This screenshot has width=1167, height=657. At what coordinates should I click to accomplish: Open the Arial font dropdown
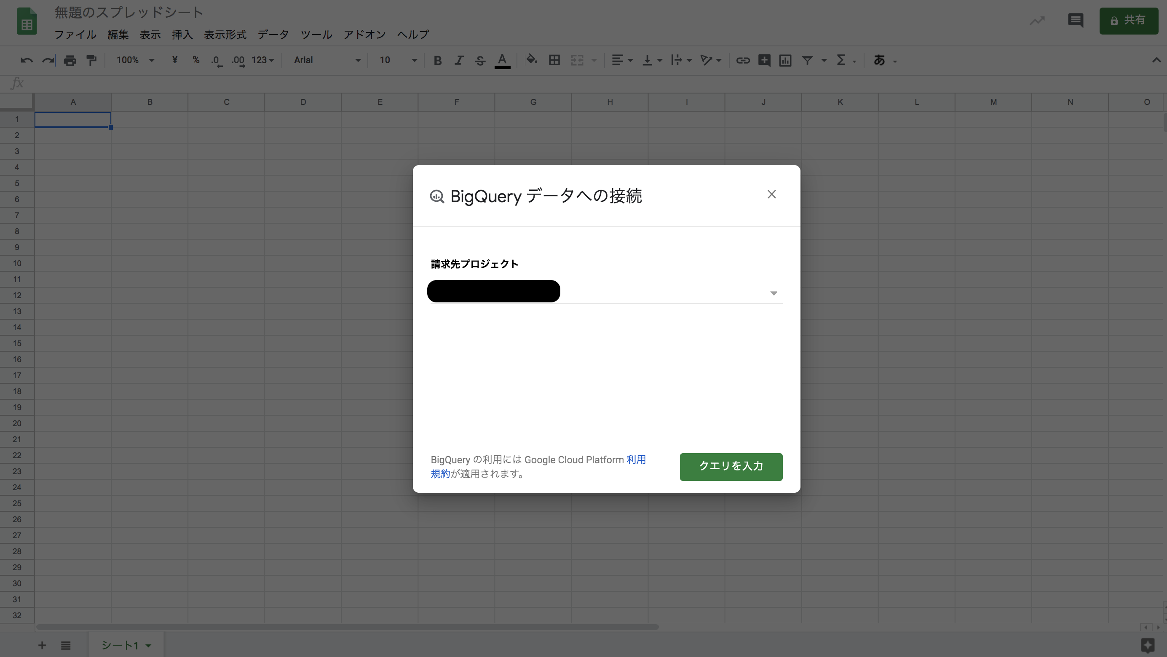327,60
